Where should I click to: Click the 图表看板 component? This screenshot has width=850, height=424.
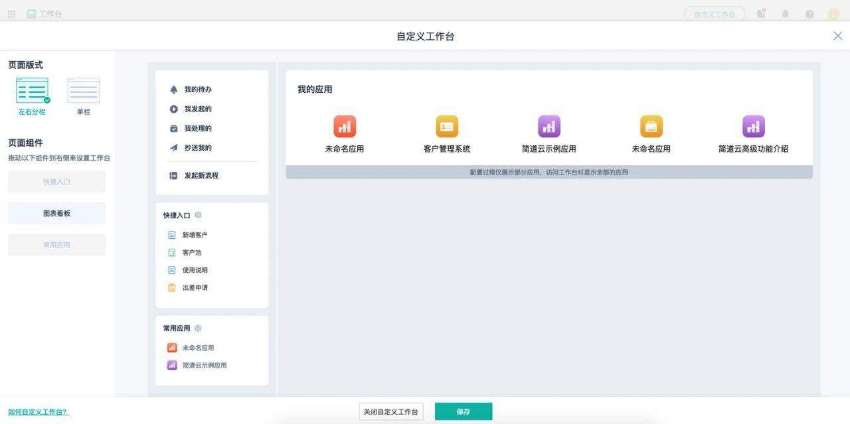click(x=56, y=214)
